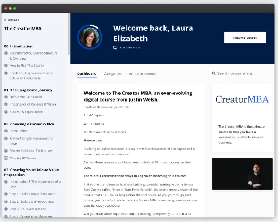Screen dimensions: 278x222
Task: Go back using the Library chevron icon
Action: click(x=5, y=20)
